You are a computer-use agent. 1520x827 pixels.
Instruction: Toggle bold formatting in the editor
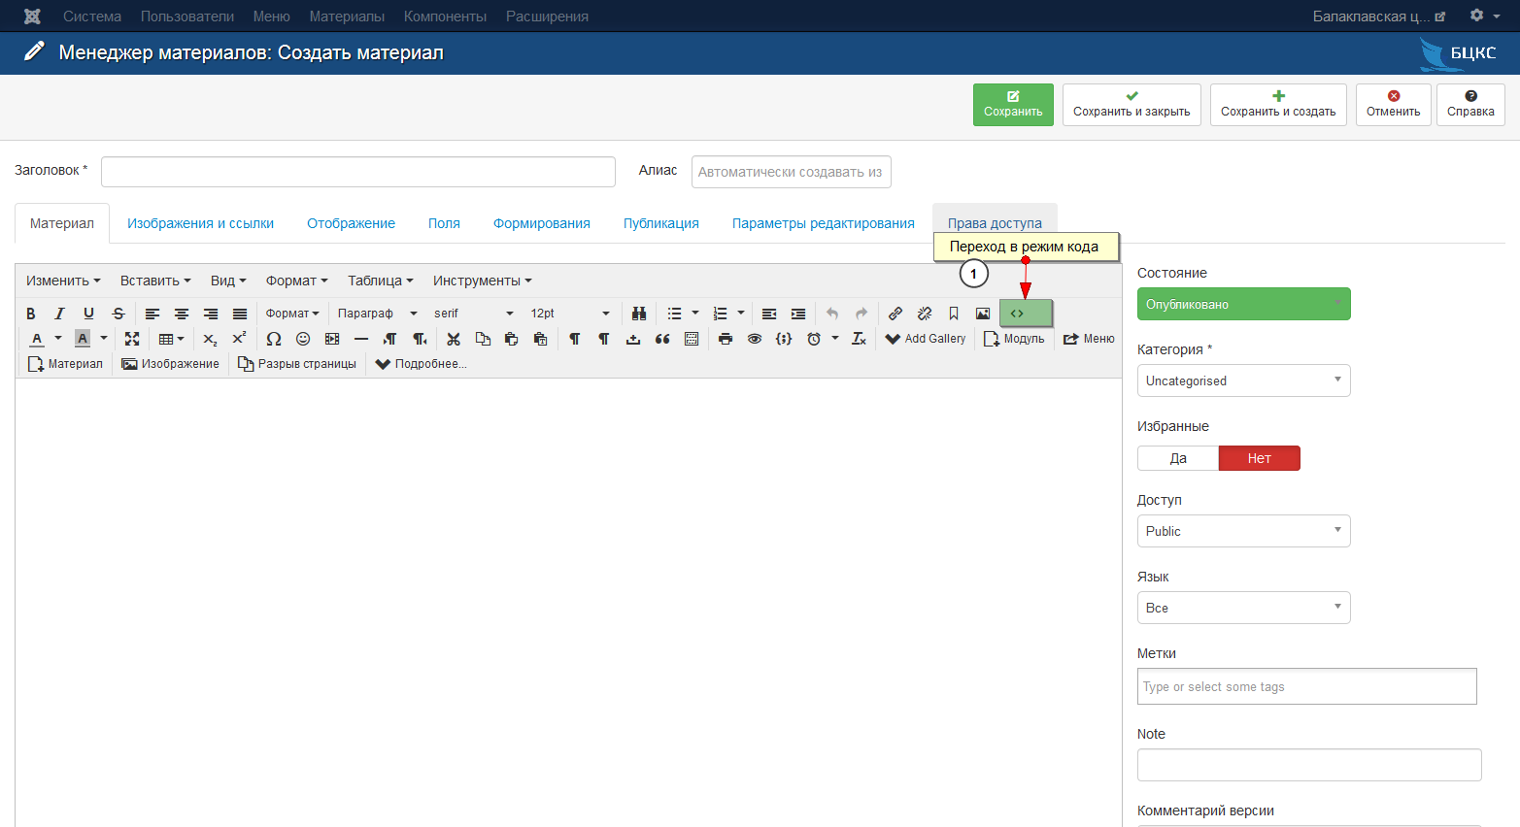pos(31,314)
